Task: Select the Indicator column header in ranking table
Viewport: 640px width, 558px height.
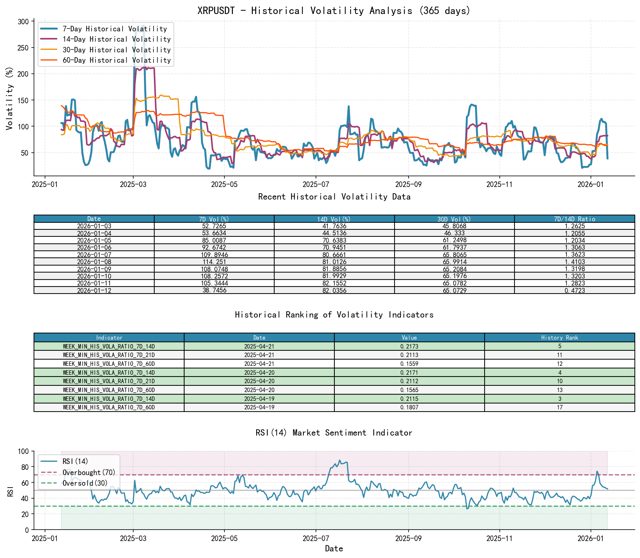Action: 108,337
